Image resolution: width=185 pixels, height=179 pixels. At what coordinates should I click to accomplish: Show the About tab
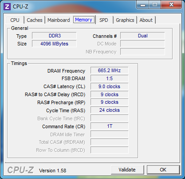coord(146,20)
